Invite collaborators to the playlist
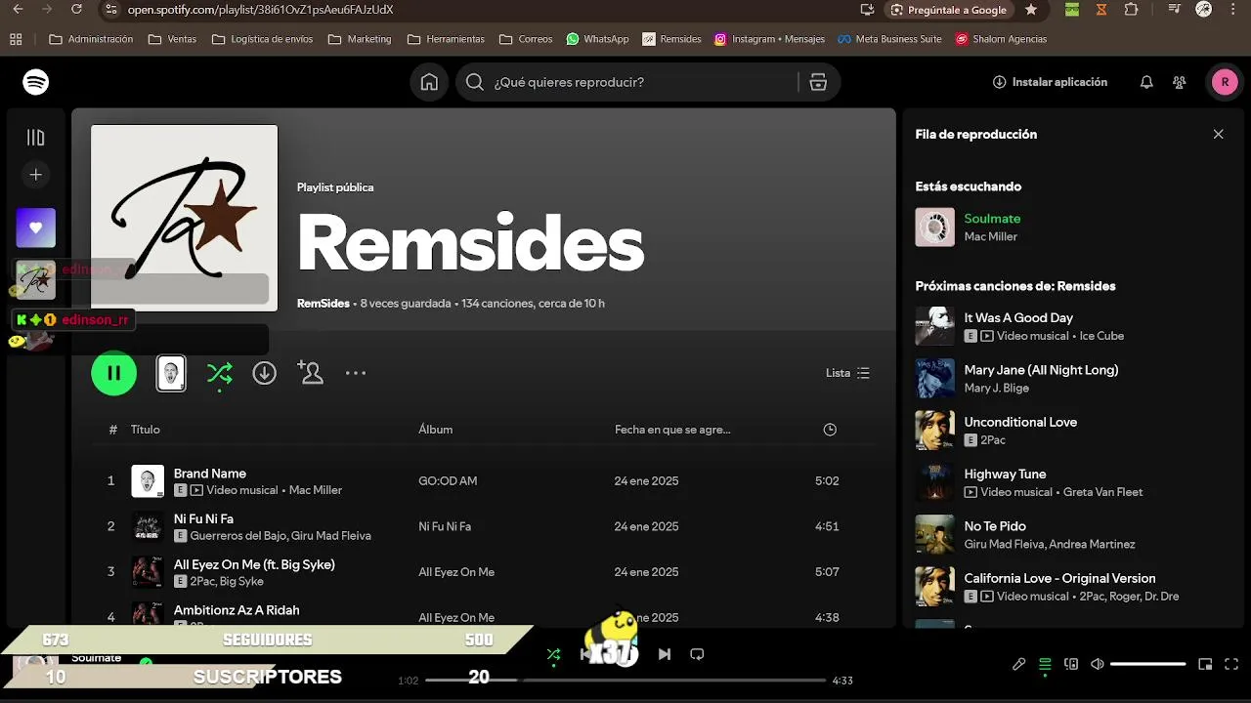This screenshot has width=1251, height=703. pos(311,372)
